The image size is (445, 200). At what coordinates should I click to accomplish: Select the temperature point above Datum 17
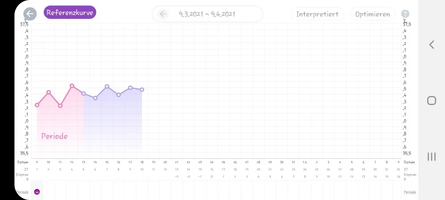(x=130, y=88)
